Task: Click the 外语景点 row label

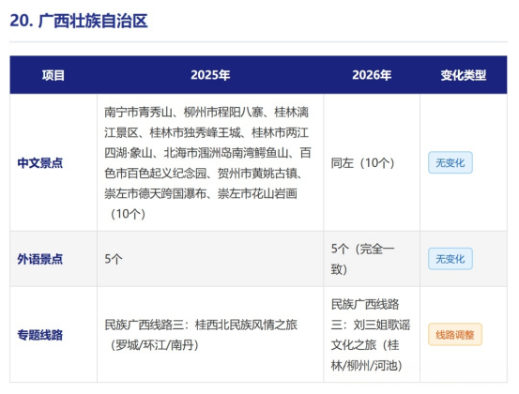Action: click(x=40, y=259)
